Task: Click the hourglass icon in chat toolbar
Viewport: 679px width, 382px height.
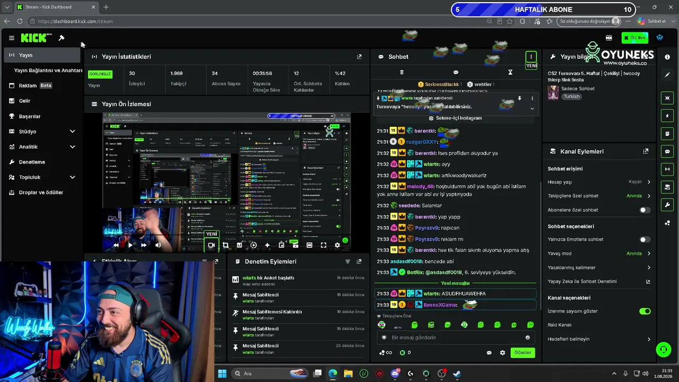Action: tap(510, 72)
